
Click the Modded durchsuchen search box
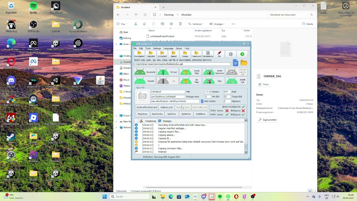tap(291, 15)
